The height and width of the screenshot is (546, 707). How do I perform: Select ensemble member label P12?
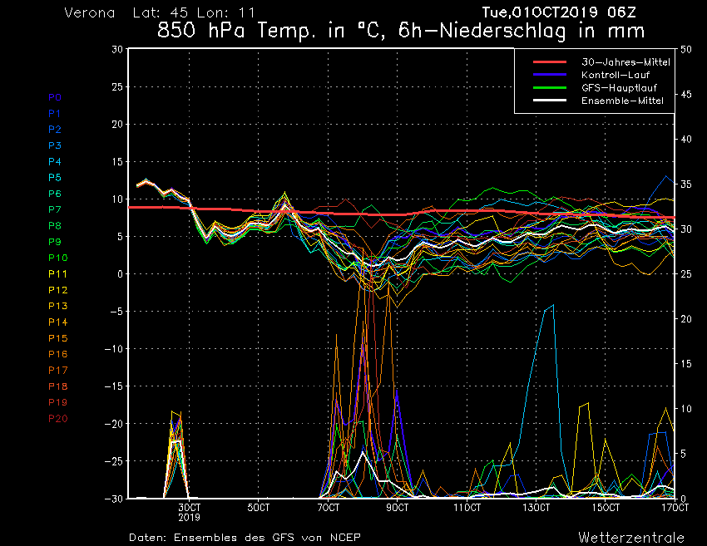[x=57, y=290]
